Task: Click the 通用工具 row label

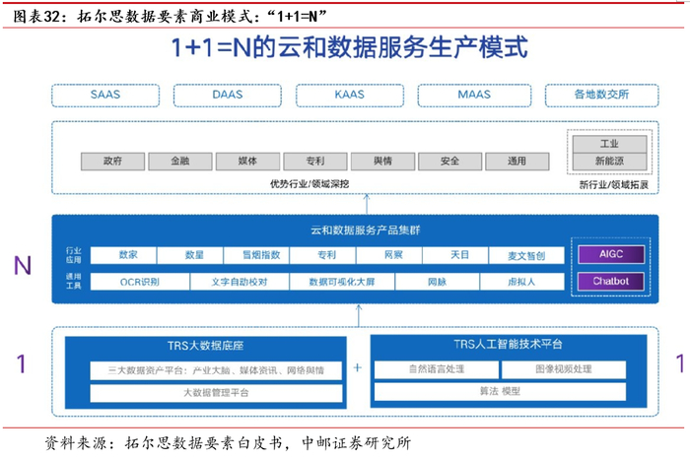Action: point(74,281)
